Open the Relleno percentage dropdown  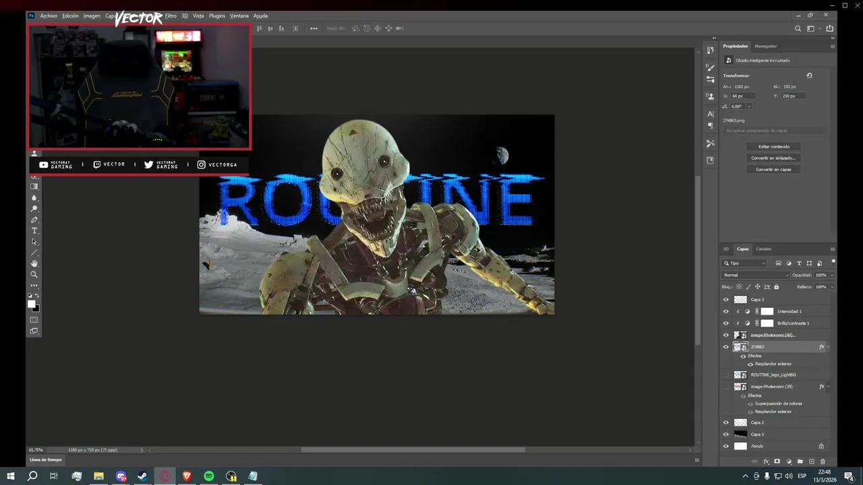click(831, 287)
